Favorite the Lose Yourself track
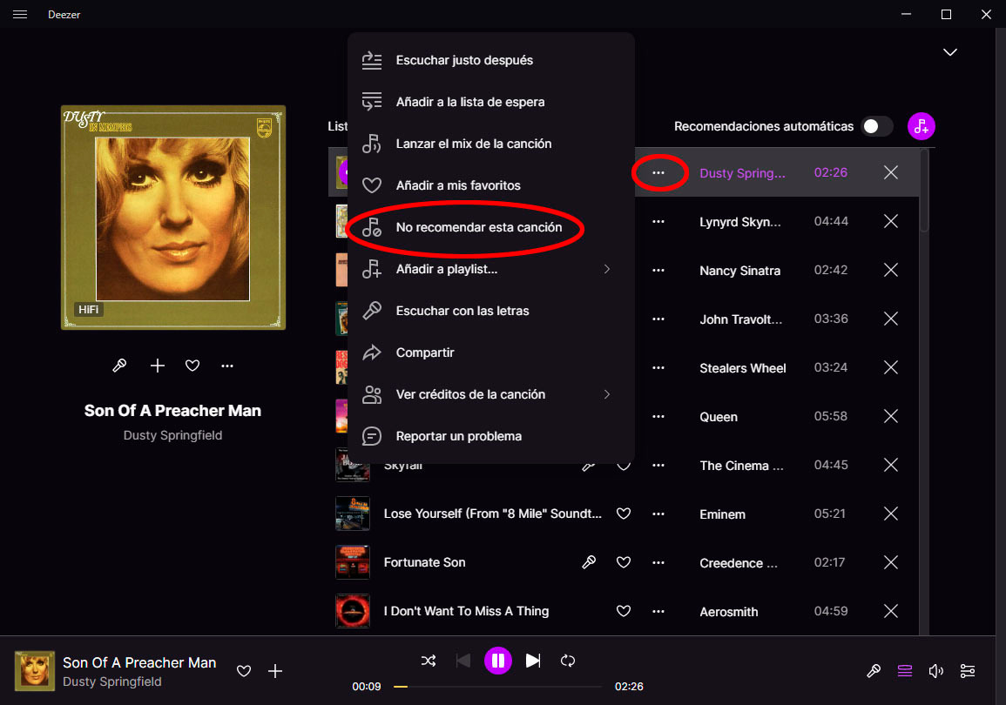Screen dimensions: 1006x705 [x=623, y=514]
